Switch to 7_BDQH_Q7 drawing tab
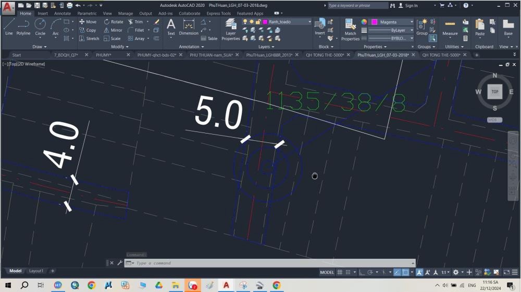 66,55
